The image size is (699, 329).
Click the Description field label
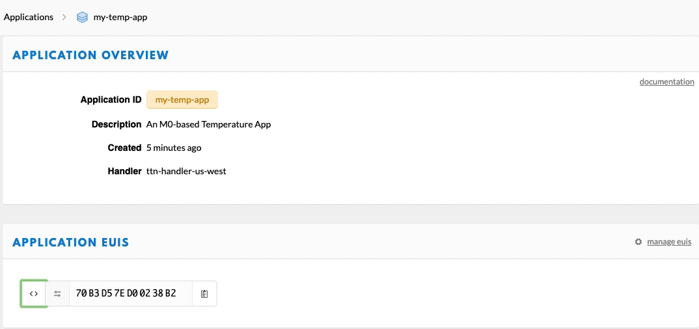116,124
